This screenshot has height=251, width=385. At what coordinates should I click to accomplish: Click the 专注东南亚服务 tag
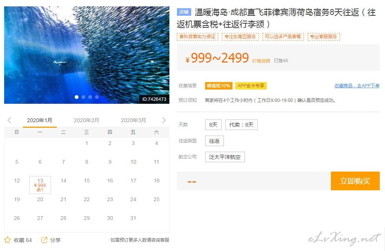(x=240, y=36)
